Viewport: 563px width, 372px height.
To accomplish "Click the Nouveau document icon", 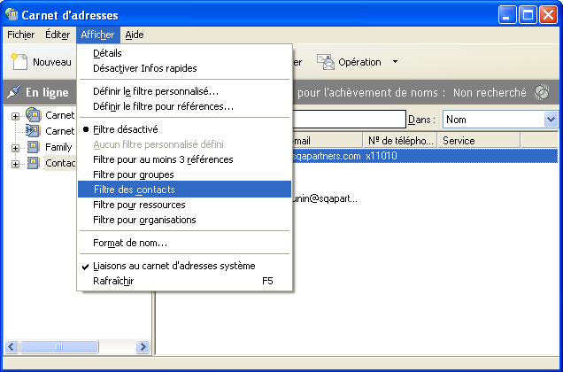I will [19, 61].
